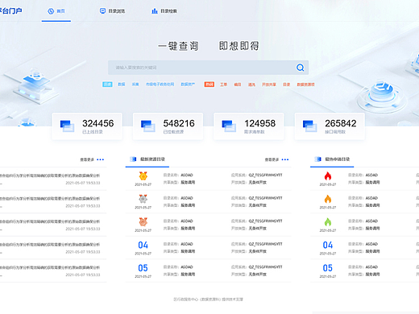Click three-dot more icon in 最新资源目录 panel
Screen dimensions: 419x314
[285, 159]
